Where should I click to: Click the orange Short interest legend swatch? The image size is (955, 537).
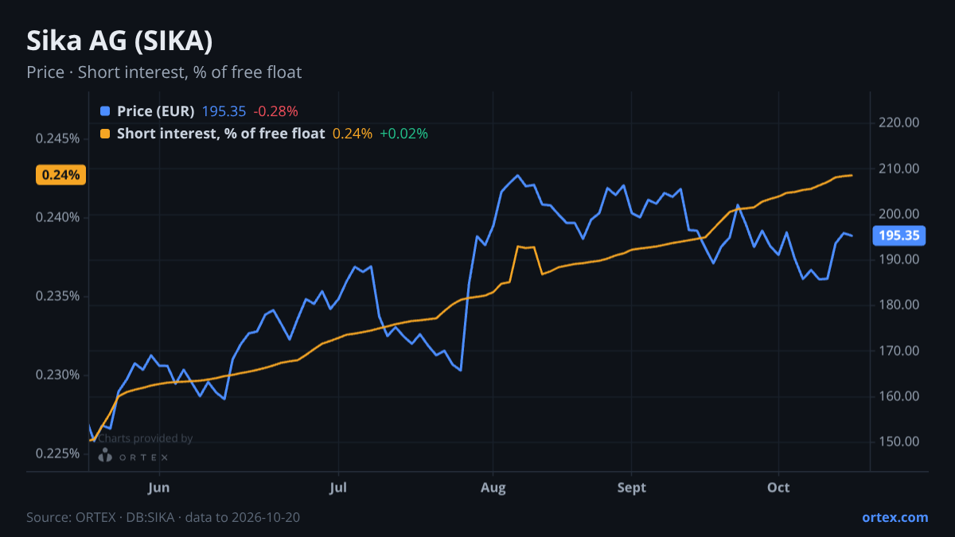[106, 134]
